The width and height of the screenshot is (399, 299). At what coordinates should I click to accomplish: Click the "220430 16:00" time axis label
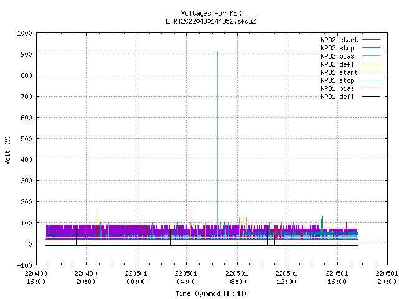36,277
